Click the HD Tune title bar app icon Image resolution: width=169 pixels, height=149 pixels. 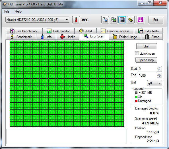(x=5, y=4)
